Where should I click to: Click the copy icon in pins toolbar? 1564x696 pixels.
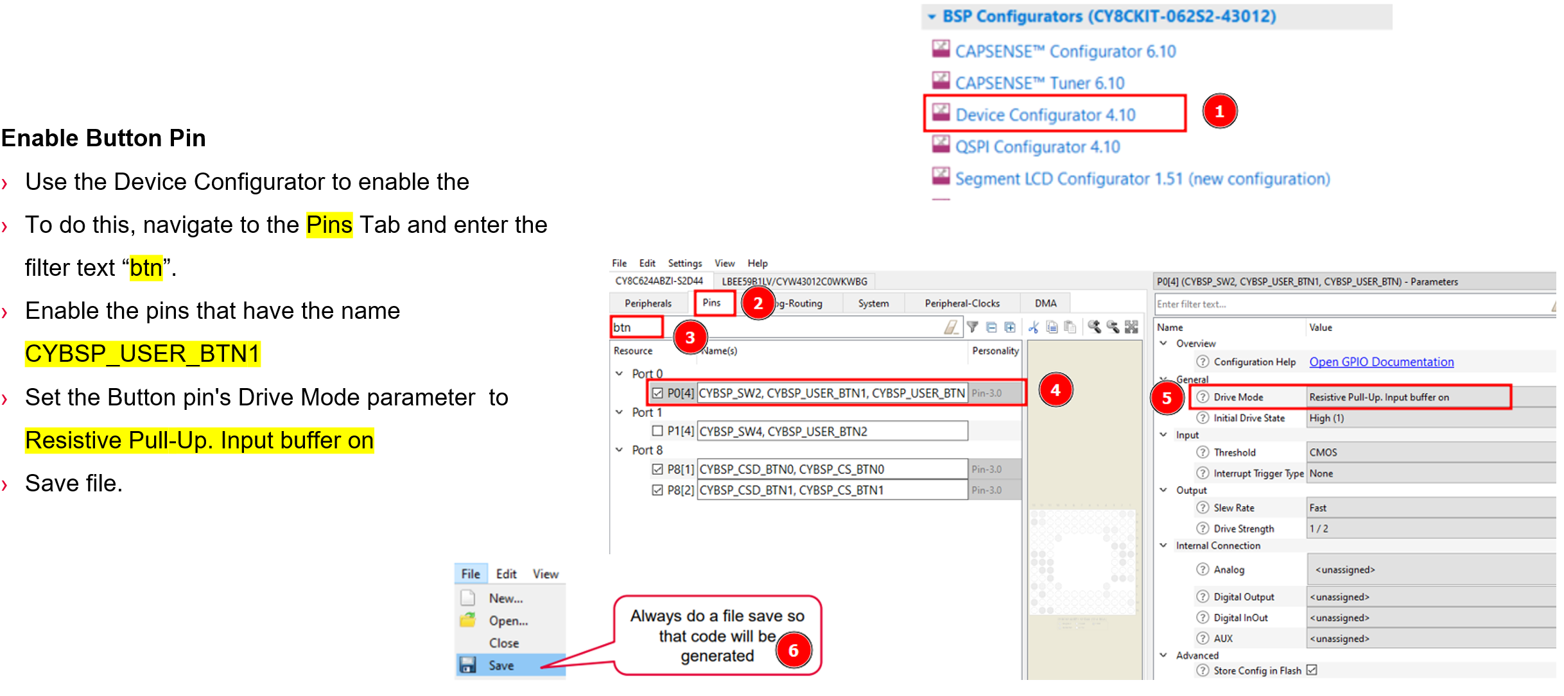(1052, 328)
